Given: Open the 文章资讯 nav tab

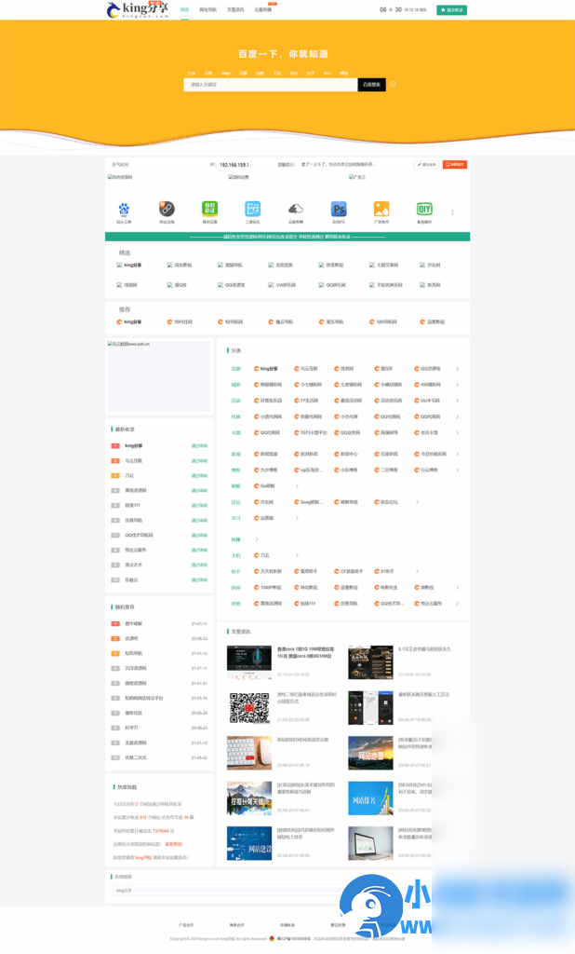Looking at the screenshot, I should tap(235, 10).
